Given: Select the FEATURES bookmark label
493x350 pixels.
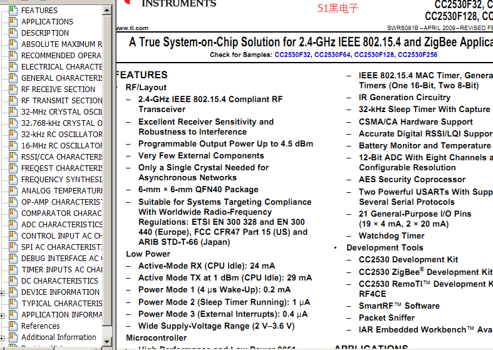Looking at the screenshot, I should point(39,11).
